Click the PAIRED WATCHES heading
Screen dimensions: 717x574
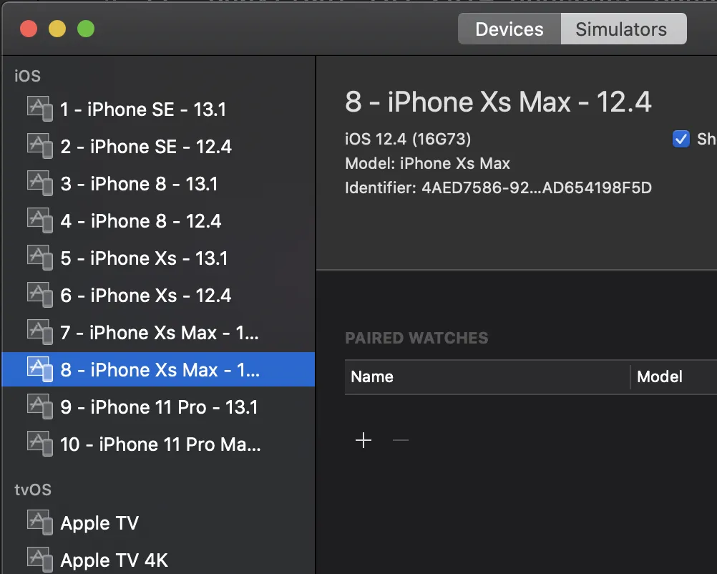416,338
